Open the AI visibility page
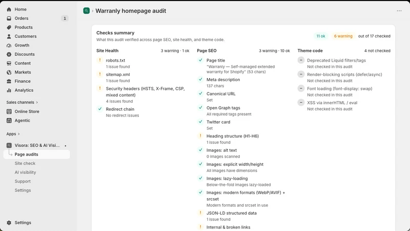Image resolution: width=410 pixels, height=231 pixels. [x=25, y=172]
